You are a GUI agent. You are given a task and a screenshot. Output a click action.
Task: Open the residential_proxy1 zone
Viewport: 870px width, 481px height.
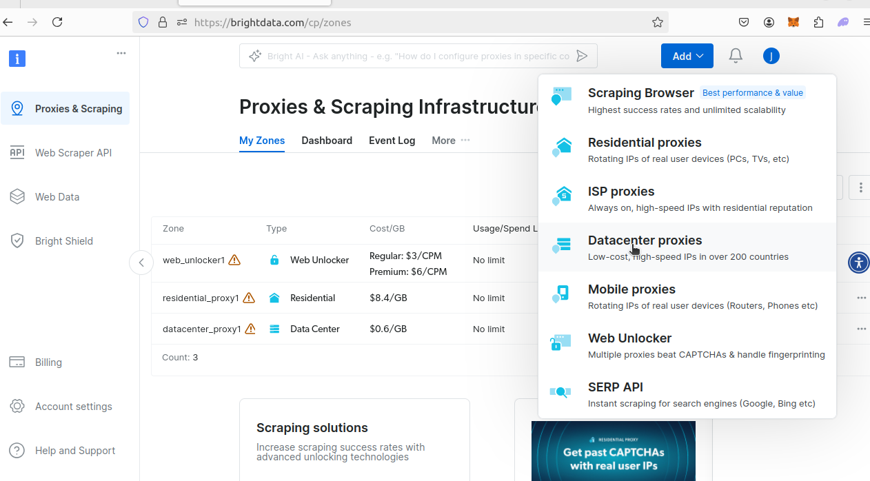point(201,298)
